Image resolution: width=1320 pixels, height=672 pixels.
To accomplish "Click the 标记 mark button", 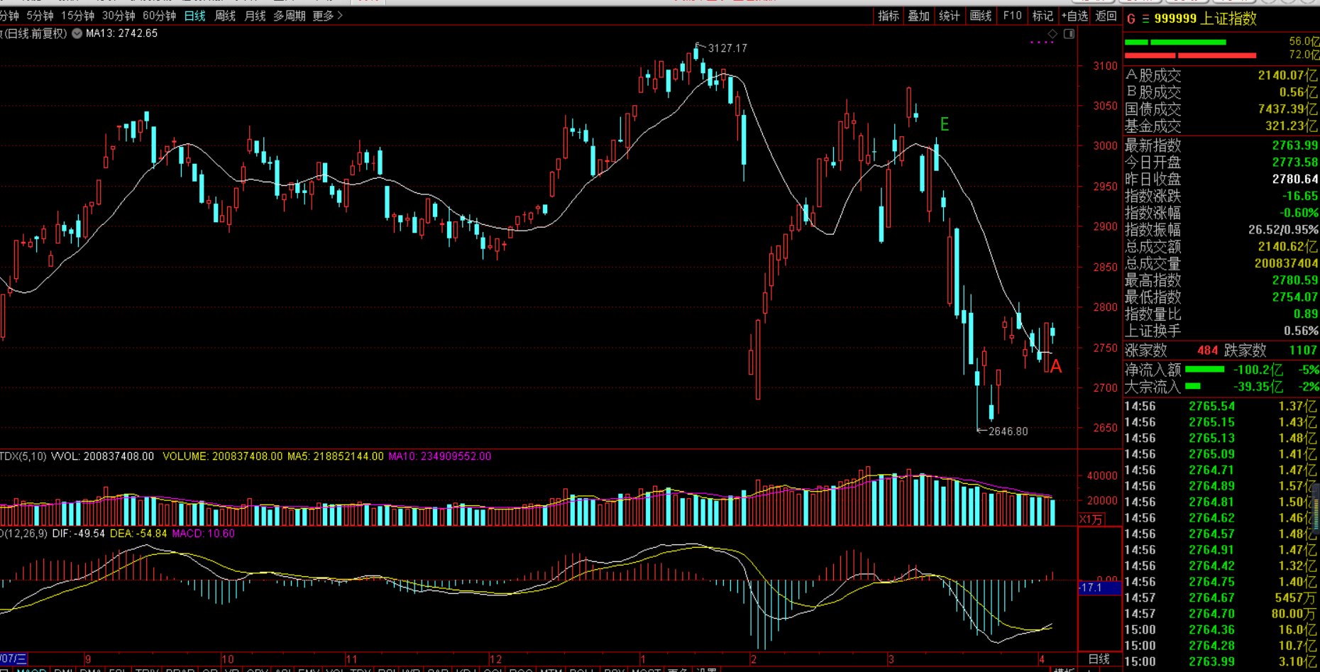I will (1043, 16).
